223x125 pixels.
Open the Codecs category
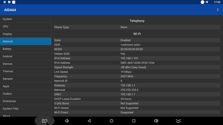[25, 94]
